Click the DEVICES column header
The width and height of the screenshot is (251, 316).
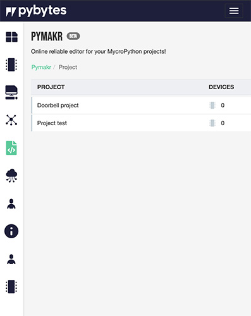coord(221,87)
